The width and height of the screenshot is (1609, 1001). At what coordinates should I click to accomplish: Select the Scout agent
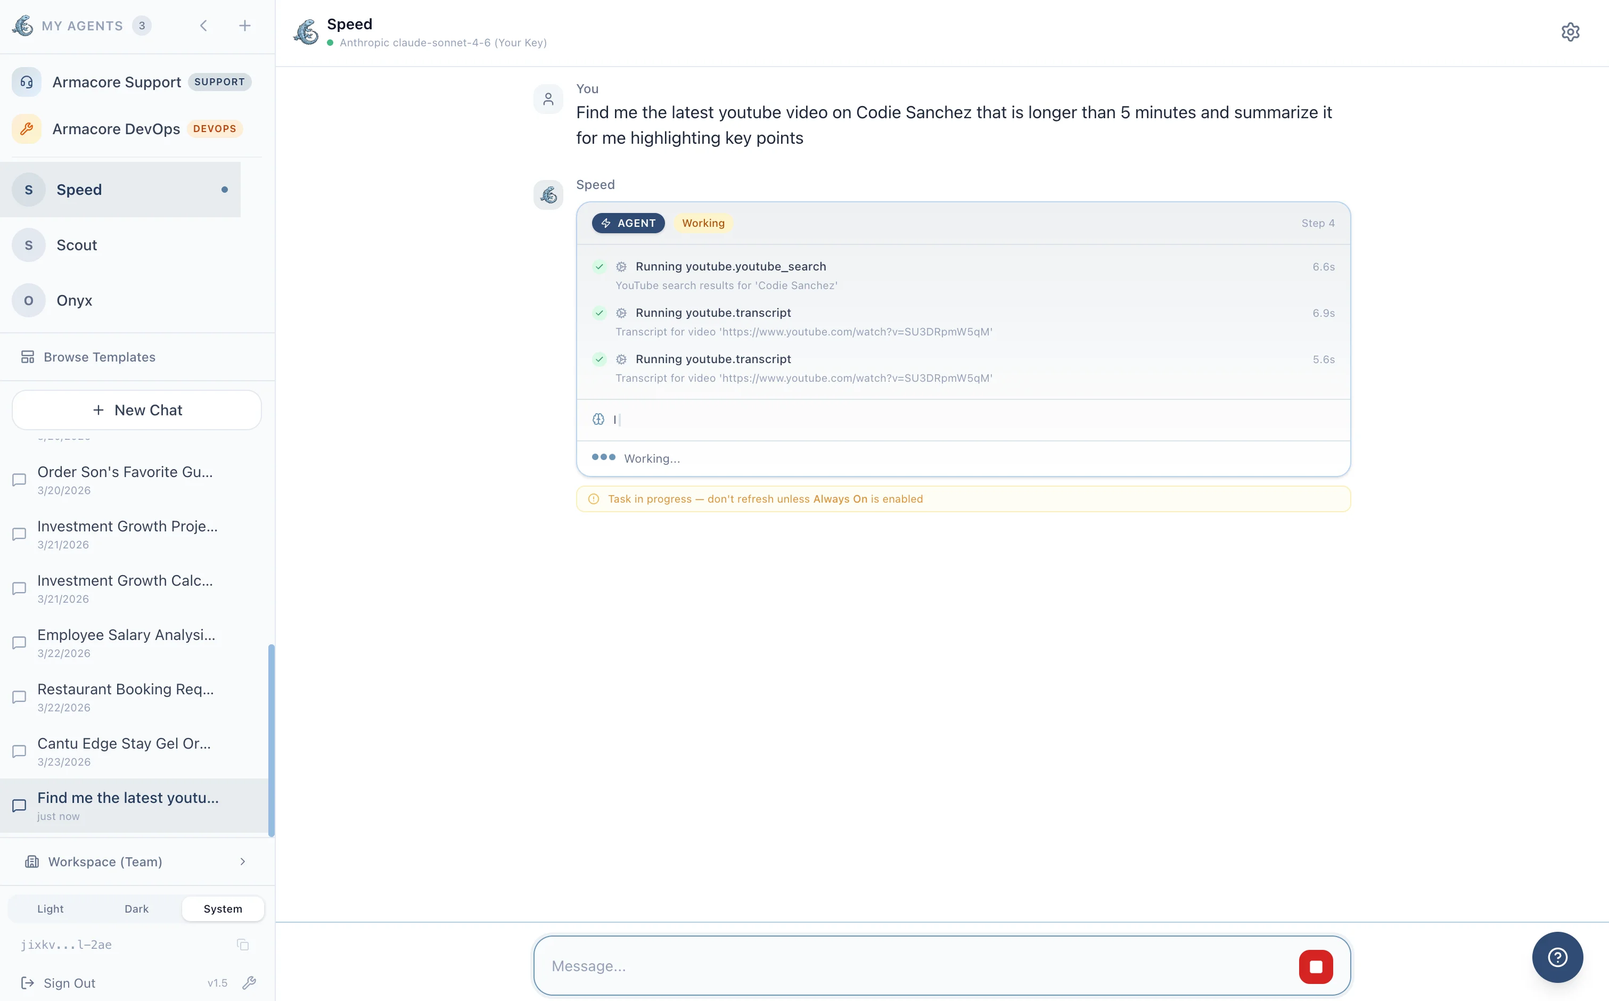click(77, 244)
